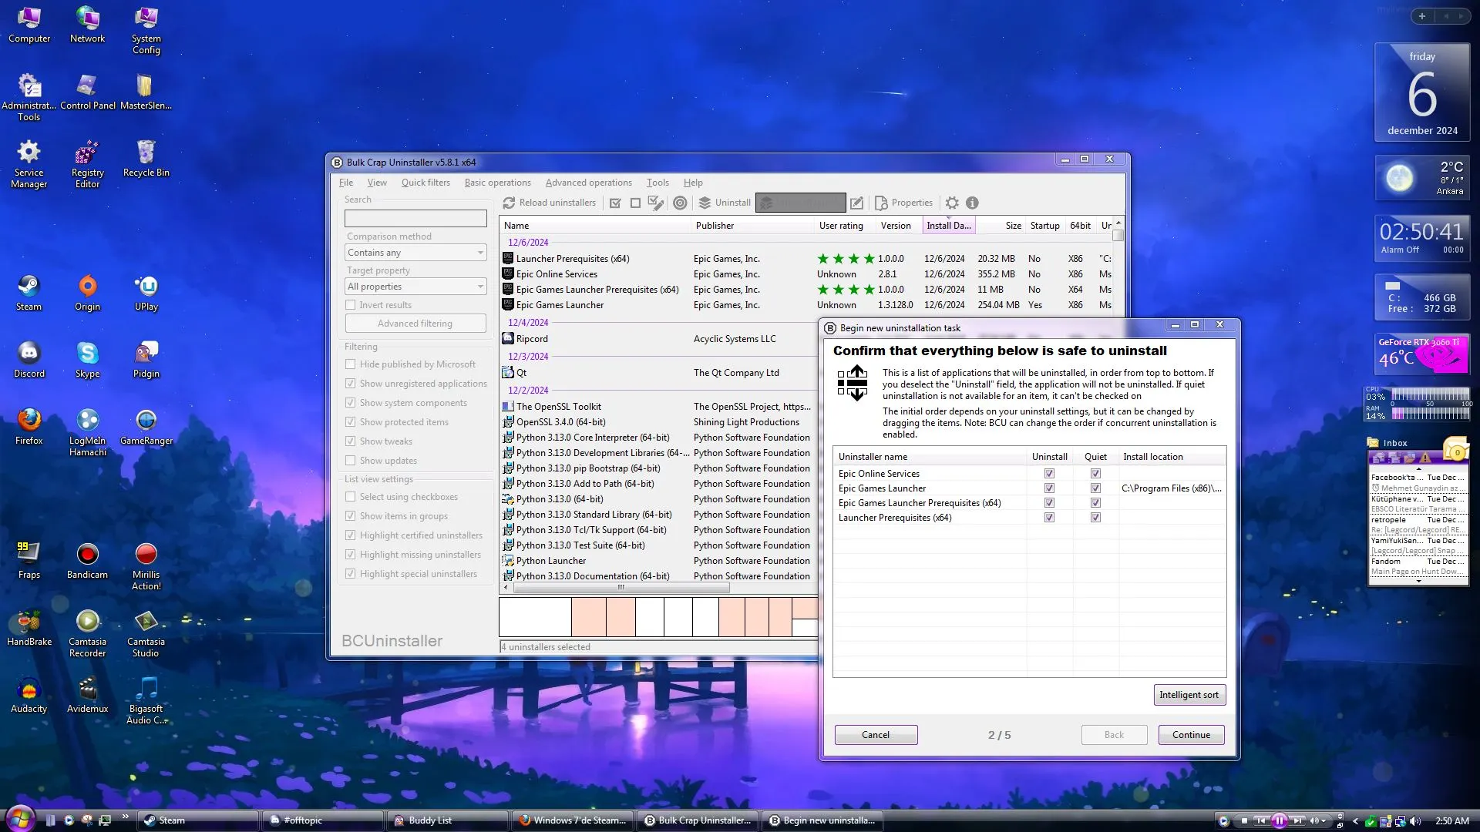Viewport: 1480px width, 832px height.
Task: Open the Recycle Bin desktop icon
Action: tap(146, 159)
